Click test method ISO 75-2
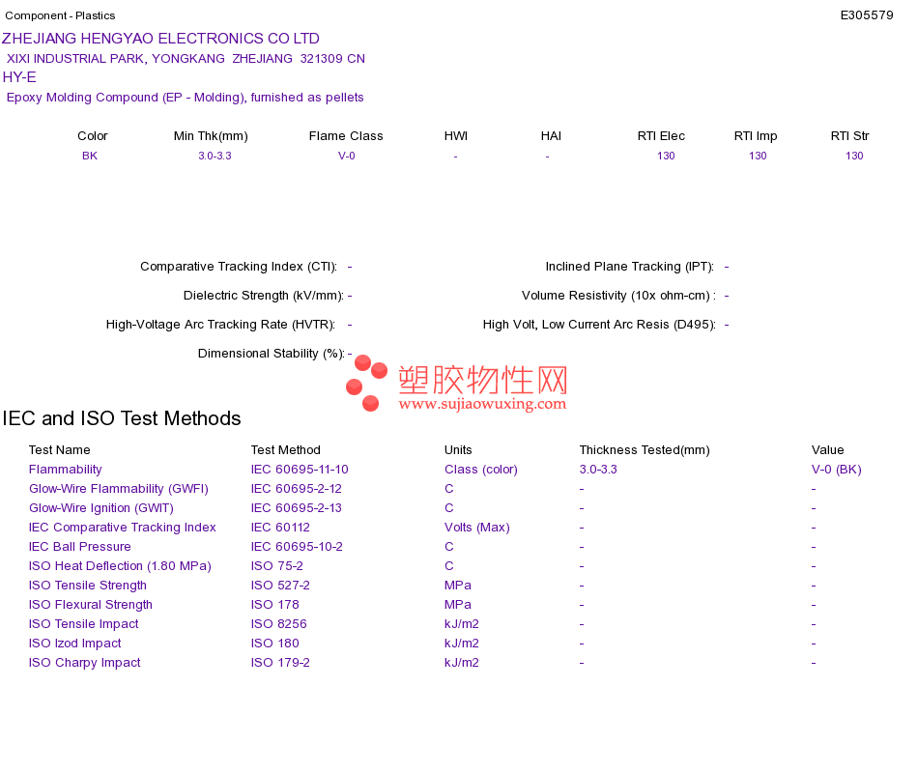 coord(277,566)
